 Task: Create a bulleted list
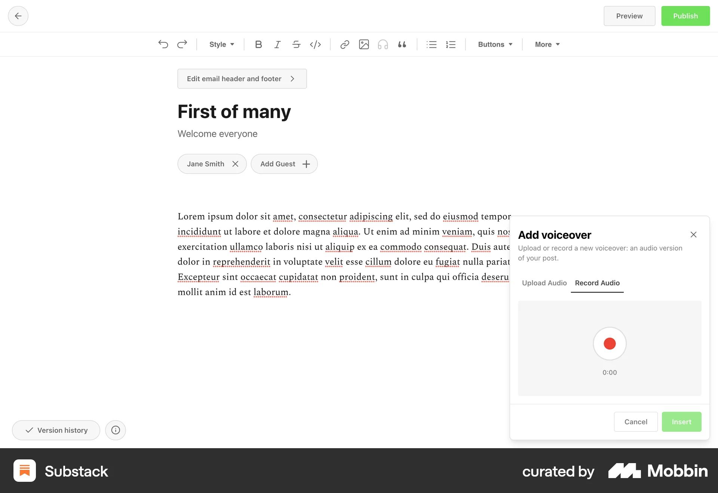pos(431,44)
